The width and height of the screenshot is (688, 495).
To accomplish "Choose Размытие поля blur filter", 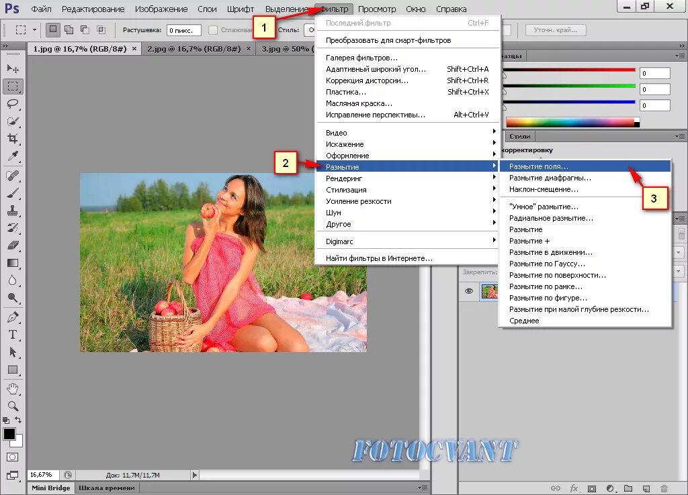I will coord(585,166).
